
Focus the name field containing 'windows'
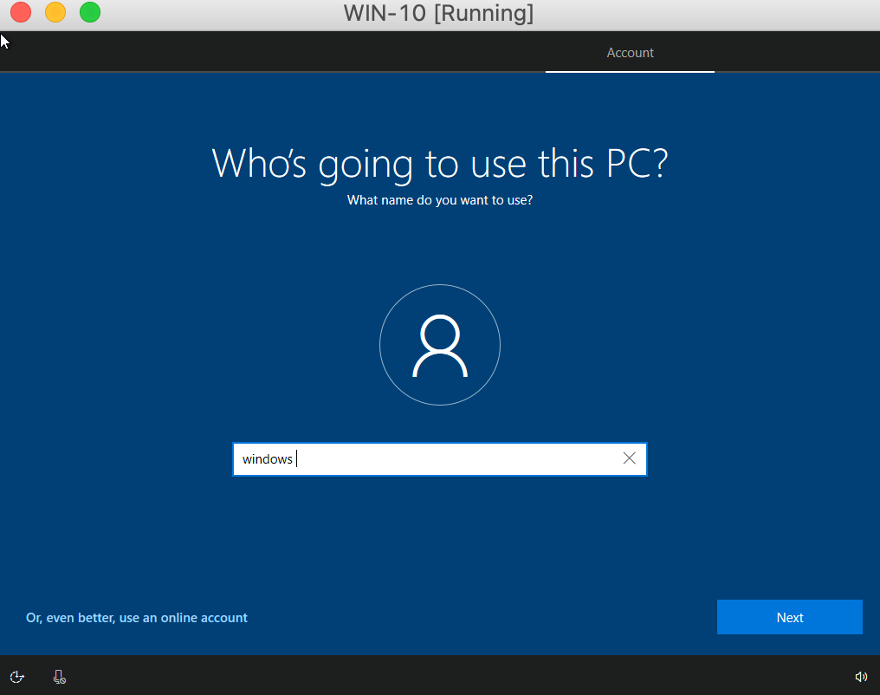440,459
